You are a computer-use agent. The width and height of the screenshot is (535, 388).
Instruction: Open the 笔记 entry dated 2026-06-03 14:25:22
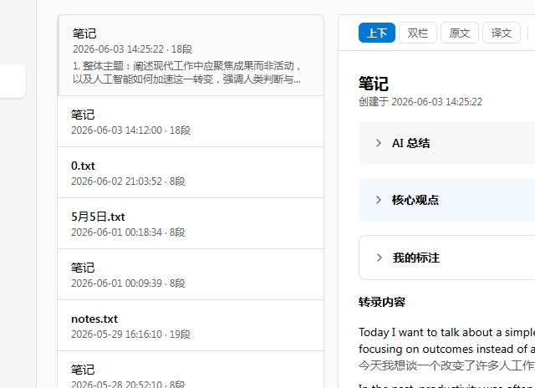pos(191,55)
